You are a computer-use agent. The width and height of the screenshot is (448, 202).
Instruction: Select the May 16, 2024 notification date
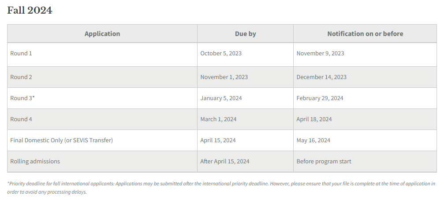tap(313, 140)
